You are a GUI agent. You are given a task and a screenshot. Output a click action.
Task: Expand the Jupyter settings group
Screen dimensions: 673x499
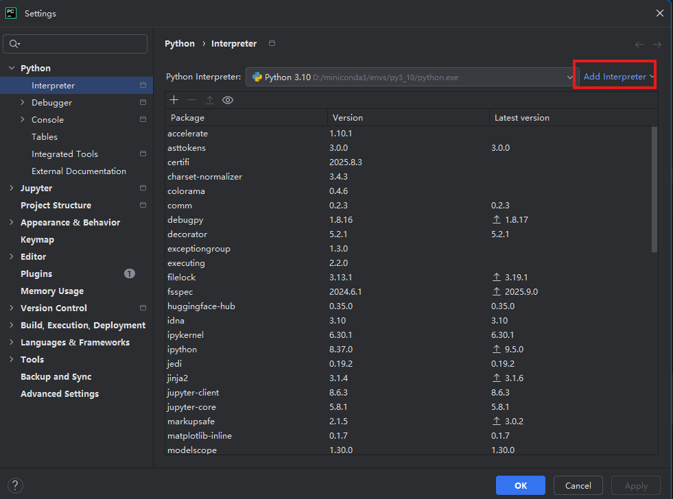tap(12, 188)
